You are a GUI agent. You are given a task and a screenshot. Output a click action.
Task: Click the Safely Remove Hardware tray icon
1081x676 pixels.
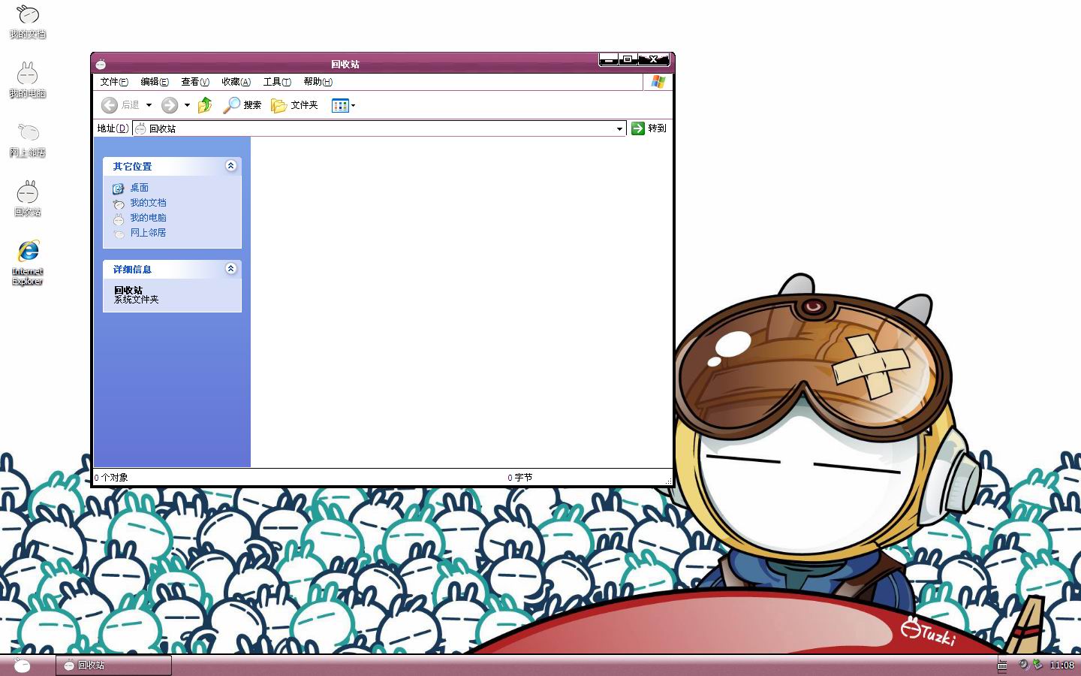click(1037, 665)
